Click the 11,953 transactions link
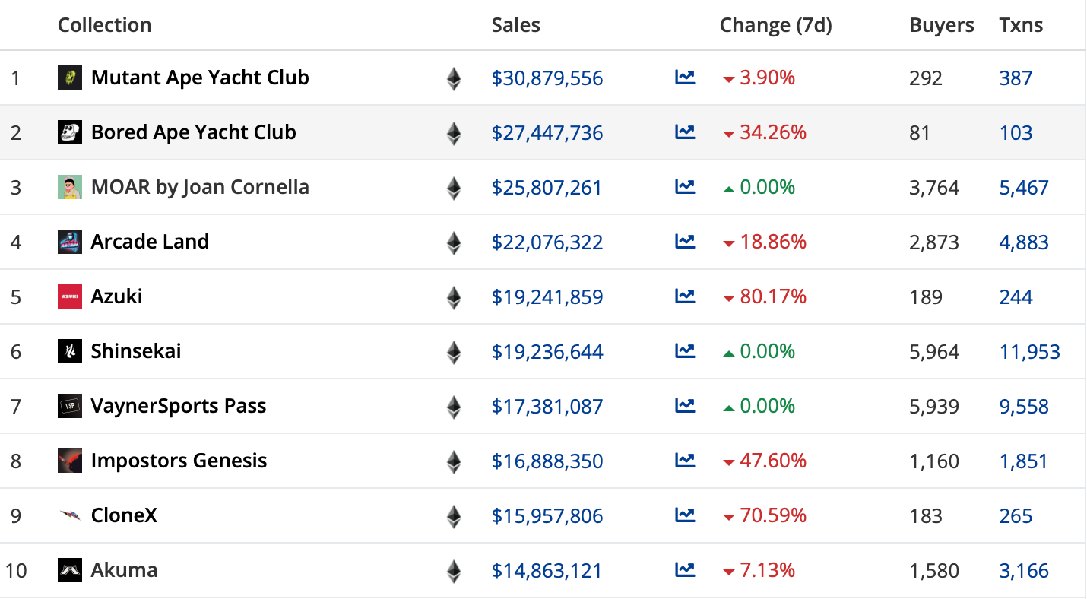Screen dimensions: 1087x599 [1030, 352]
